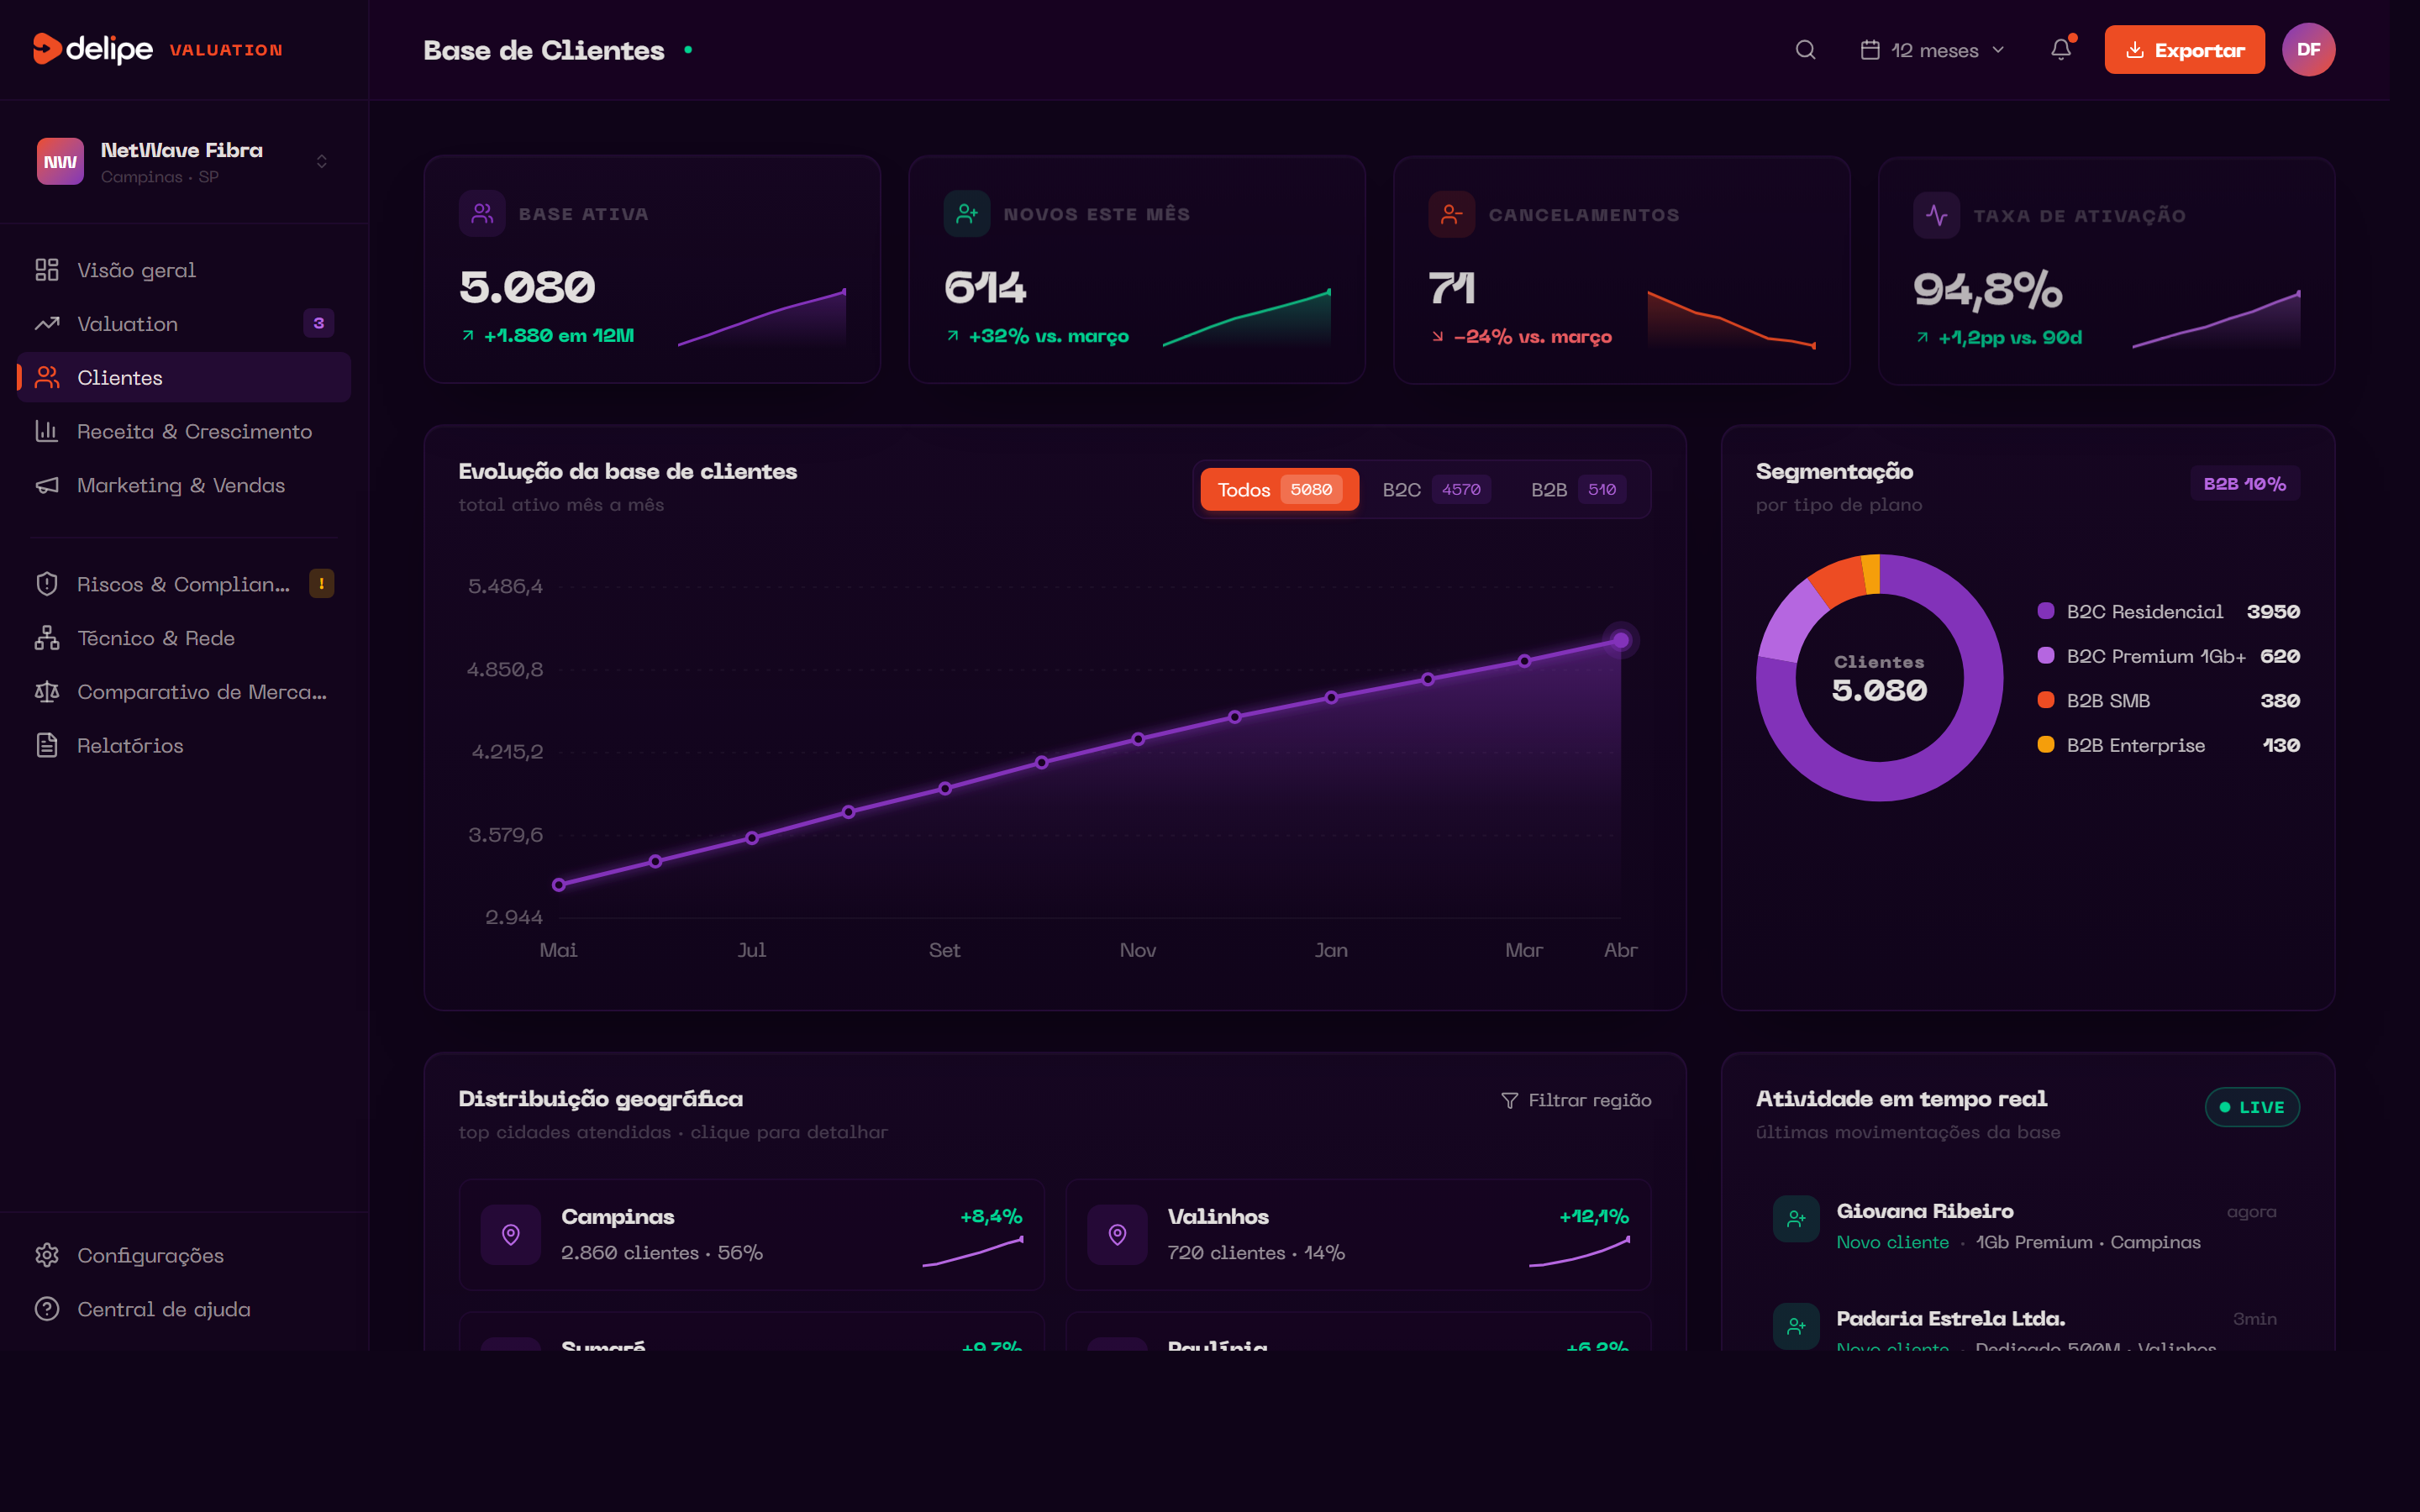Click the Técnico & Rede network icon
Screen dimensions: 2420x1512
47,638
